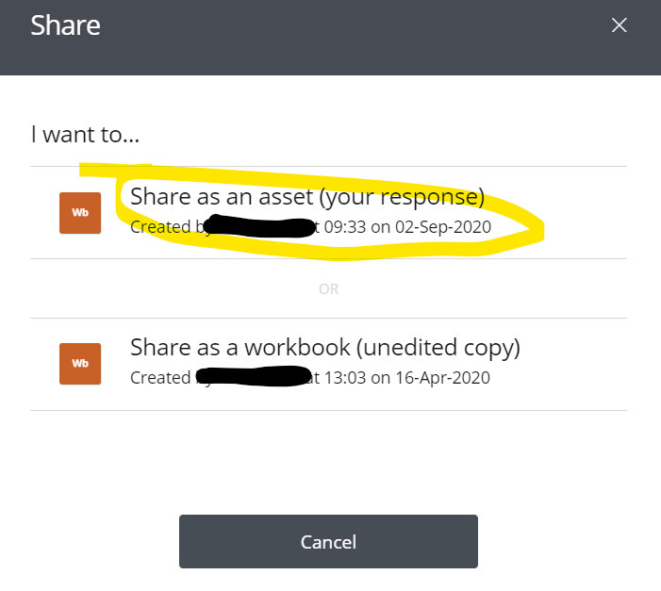The image size is (661, 591).
Task: Click the 'Created' word under workbook option
Action: click(x=160, y=378)
